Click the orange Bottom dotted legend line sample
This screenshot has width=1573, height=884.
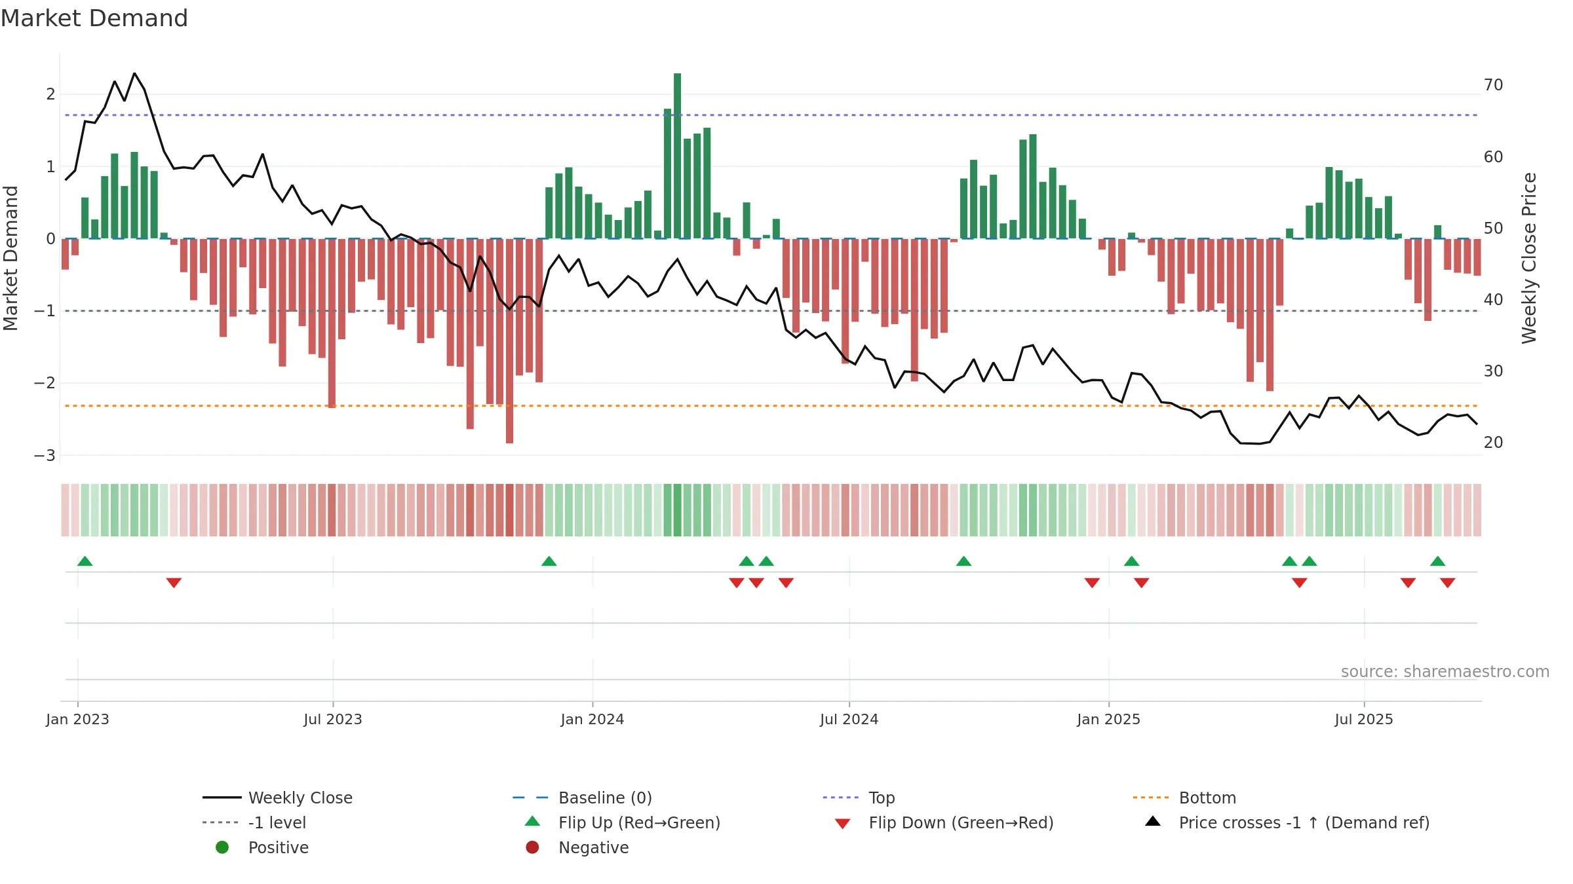(x=1150, y=798)
